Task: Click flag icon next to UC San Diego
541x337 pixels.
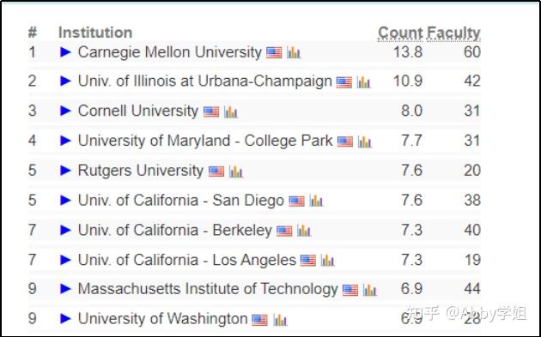Action: tap(297, 202)
